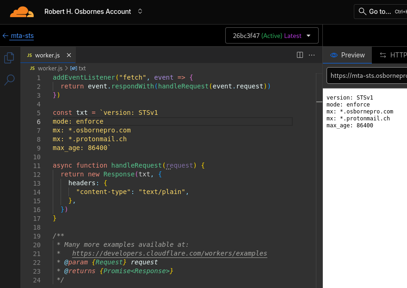Close the worker.js tab
This screenshot has width=407, height=288.
pos(68,55)
